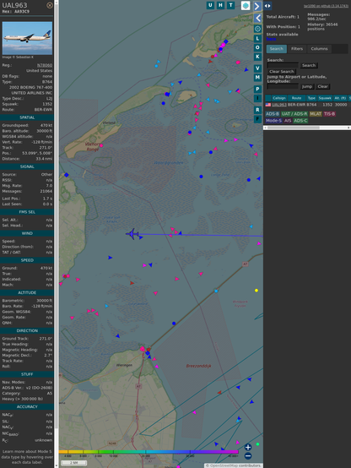Switch to the Columns tab
This screenshot has height=468, width=351.
319,49
